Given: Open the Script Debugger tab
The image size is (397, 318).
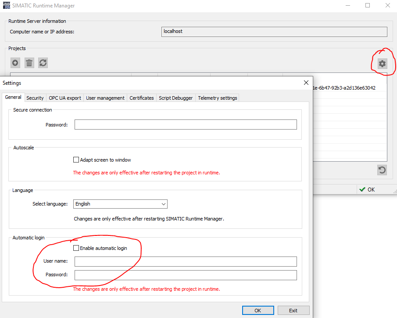Looking at the screenshot, I should (x=176, y=98).
